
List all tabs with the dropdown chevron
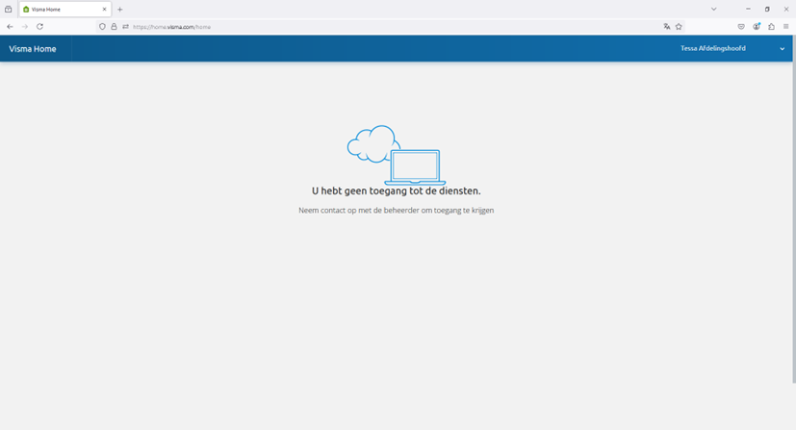click(714, 9)
